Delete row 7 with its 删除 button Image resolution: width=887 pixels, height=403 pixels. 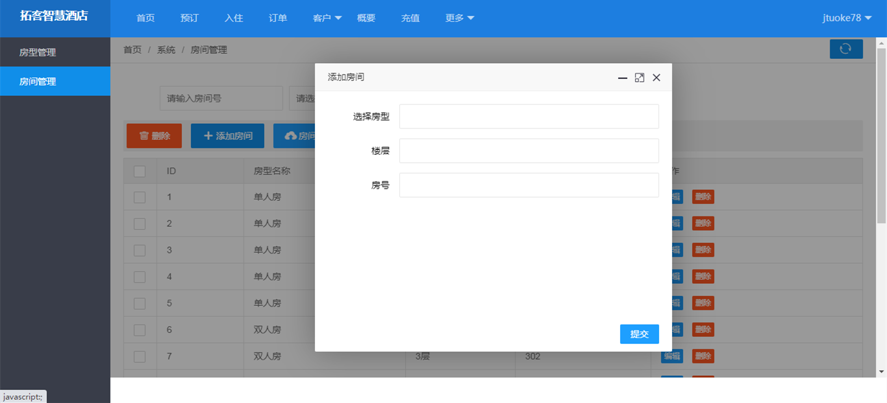(x=703, y=356)
